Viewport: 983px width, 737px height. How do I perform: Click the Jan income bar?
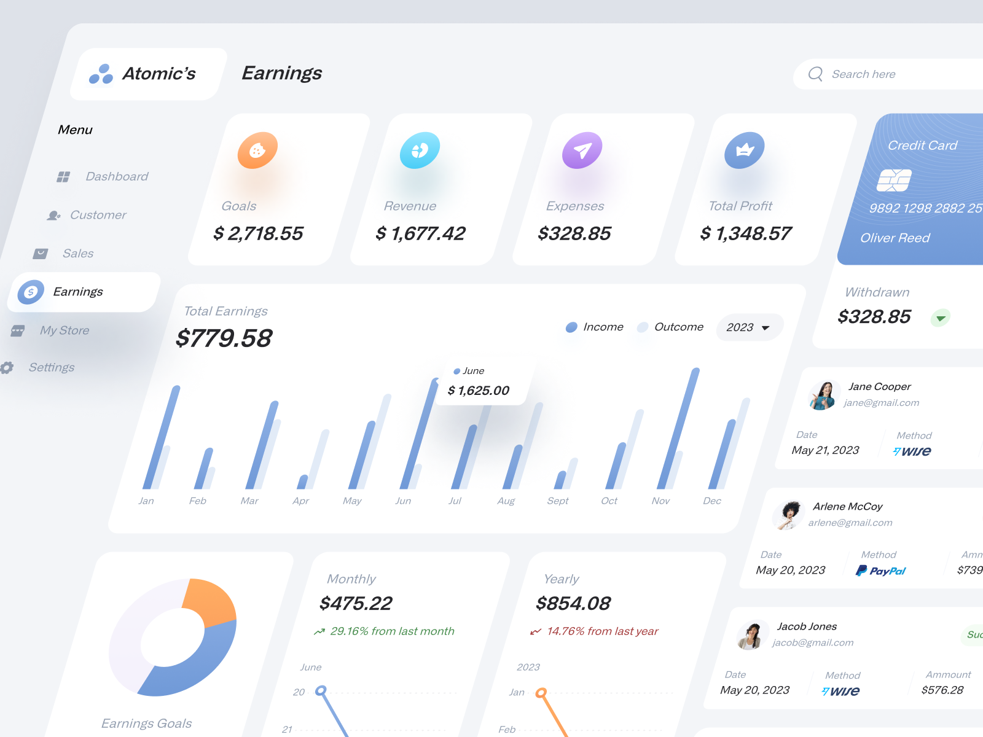(x=161, y=437)
